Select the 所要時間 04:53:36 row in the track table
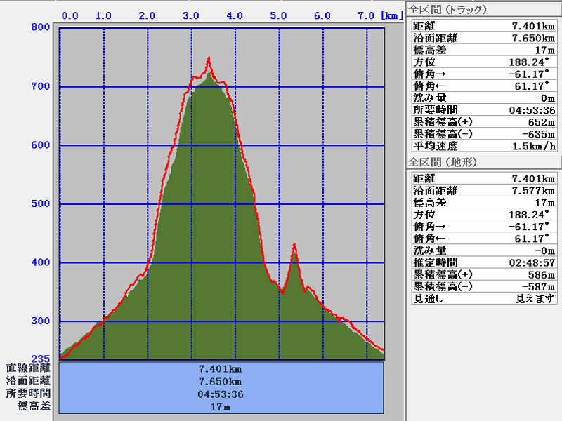The height and width of the screenshot is (421, 562). tap(484, 109)
